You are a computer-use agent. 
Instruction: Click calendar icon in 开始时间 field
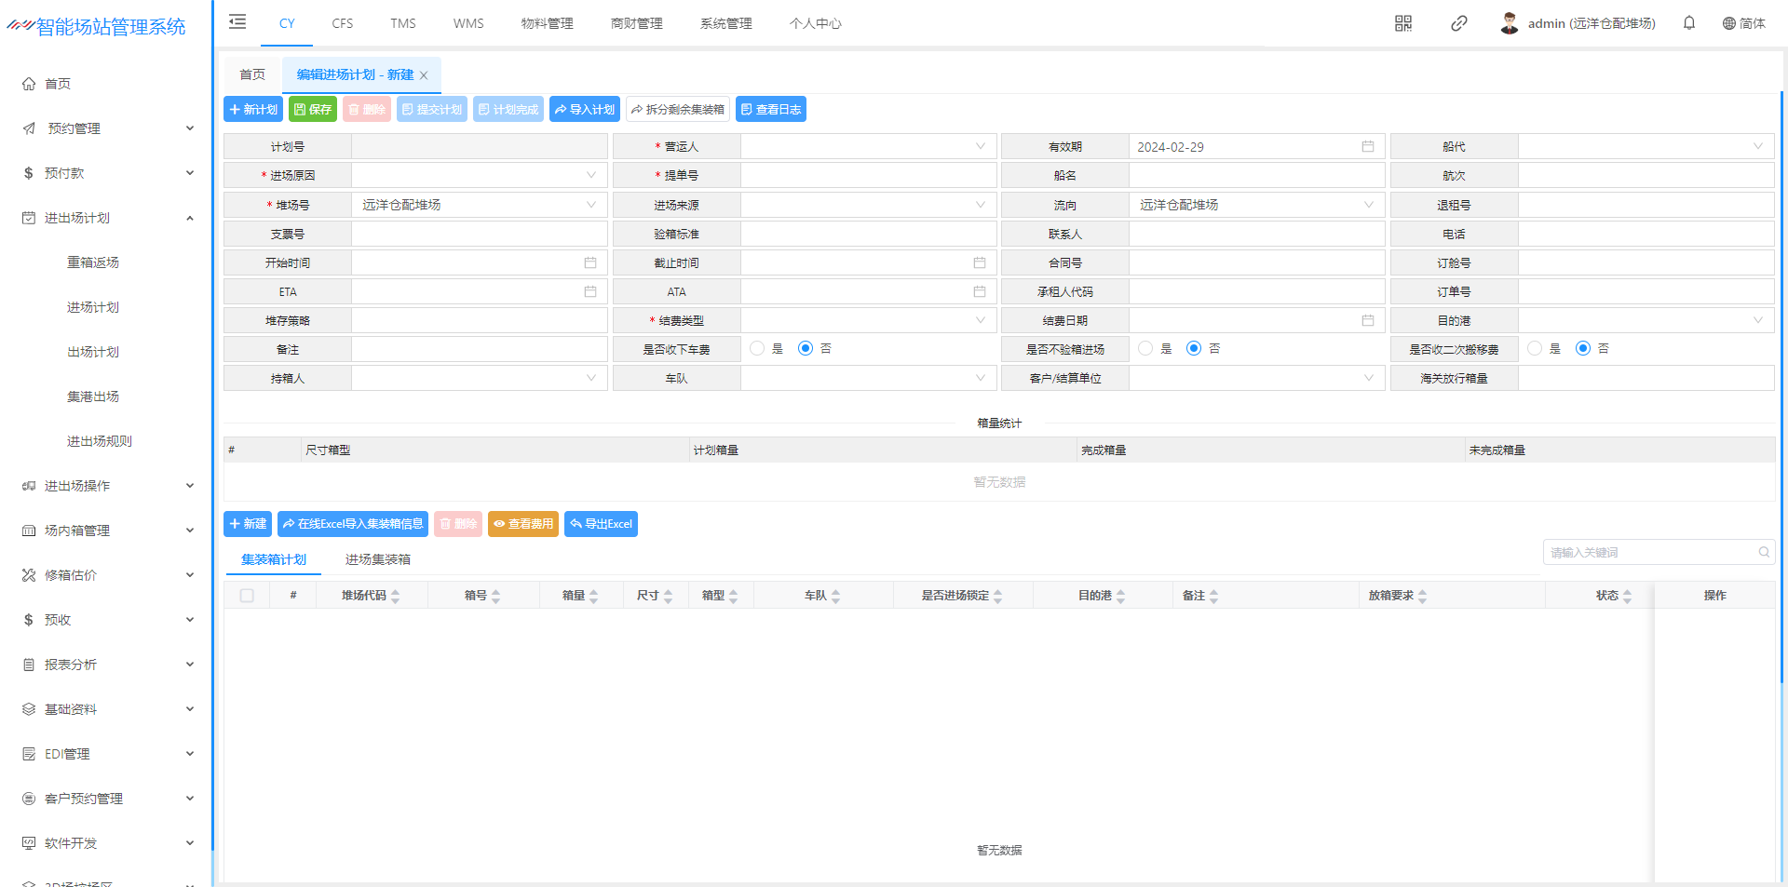[x=589, y=263]
